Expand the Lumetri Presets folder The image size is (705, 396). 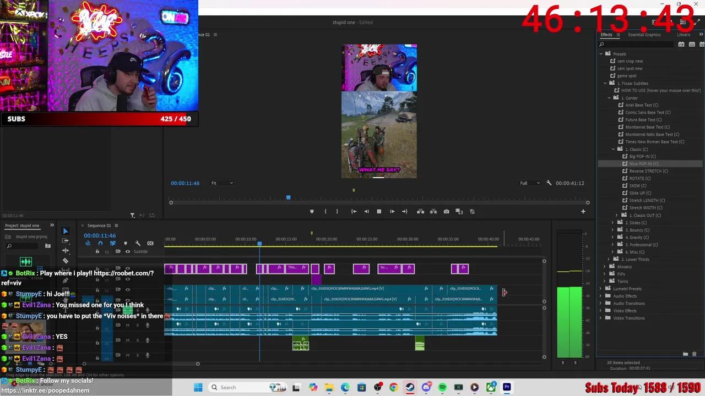point(601,289)
